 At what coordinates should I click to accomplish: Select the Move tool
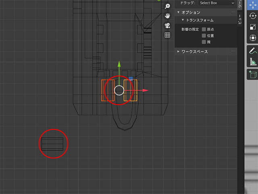coord(253,5)
